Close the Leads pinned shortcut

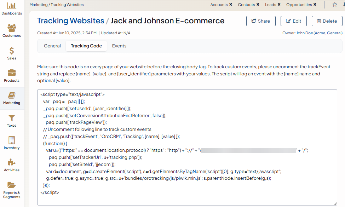pos(279,5)
